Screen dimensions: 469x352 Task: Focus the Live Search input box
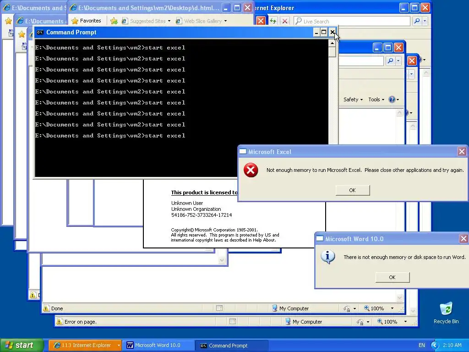pos(352,21)
